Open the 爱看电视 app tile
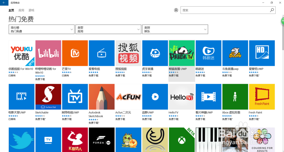This screenshot has height=152, width=284. (x=102, y=53)
